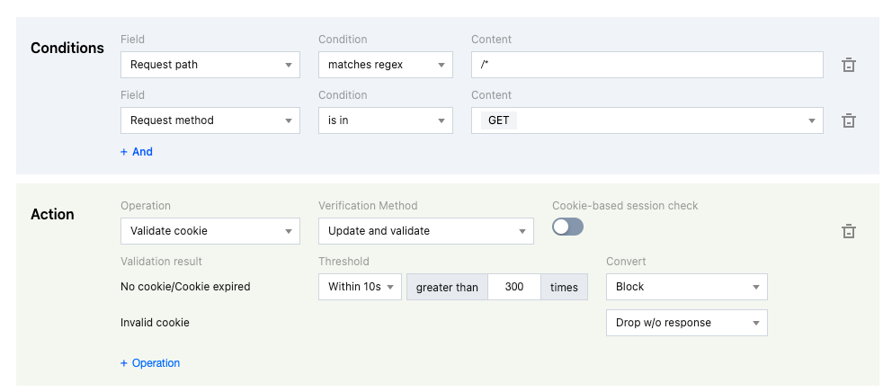892x392 pixels.
Task: Open the Drop w/o response dropdown
Action: click(687, 323)
